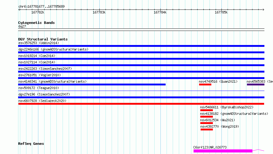Open nsv4138182 (gnomADStructuralVariants) label
This screenshot has width=273, height=154.
(x=234, y=114)
